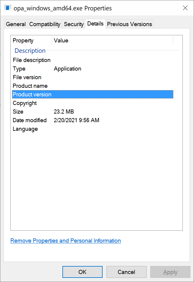Collapse the Description group heading
This screenshot has height=282, width=194.
30,51
